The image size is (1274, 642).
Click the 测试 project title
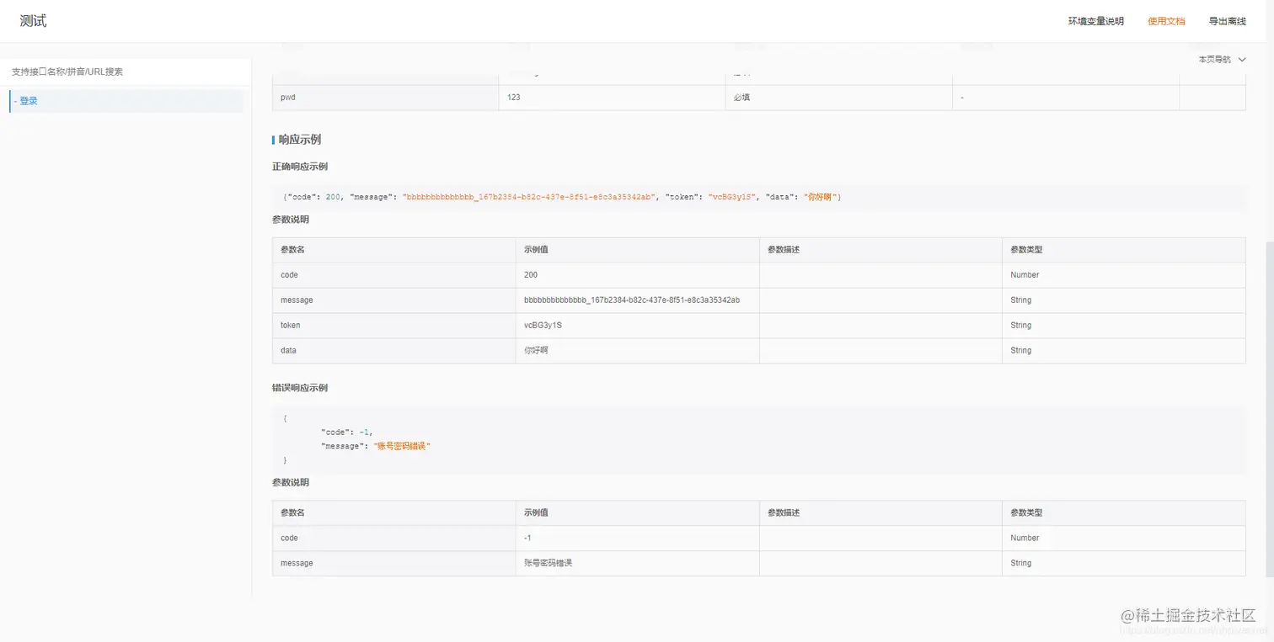pos(34,21)
